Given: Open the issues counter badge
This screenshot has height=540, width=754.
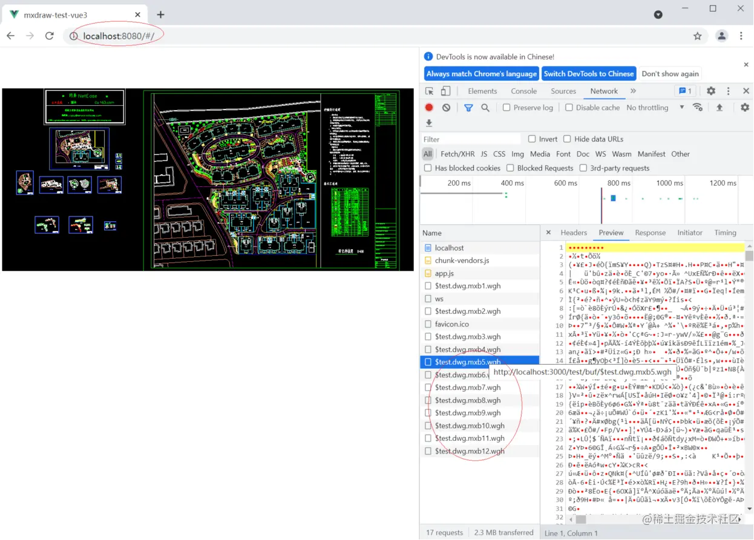Looking at the screenshot, I should coord(685,91).
